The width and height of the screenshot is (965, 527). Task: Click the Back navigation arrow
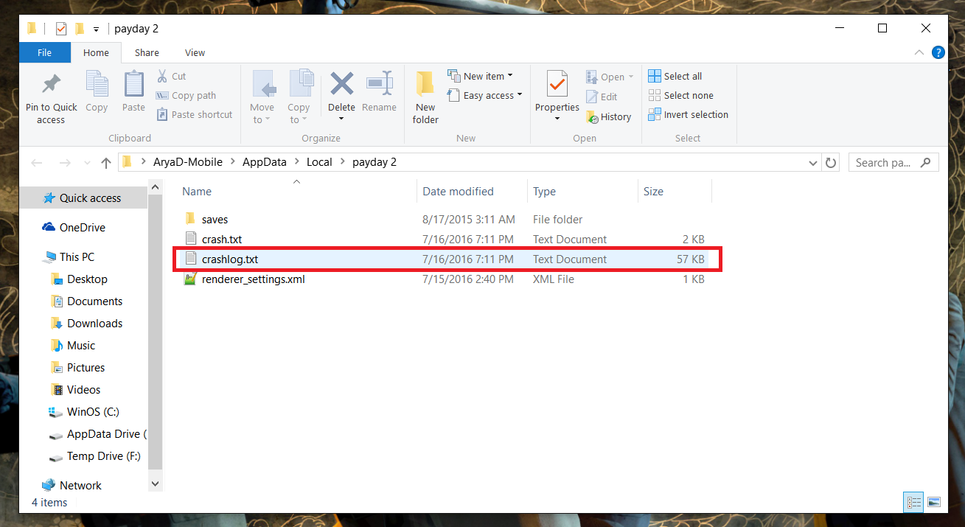click(x=37, y=163)
